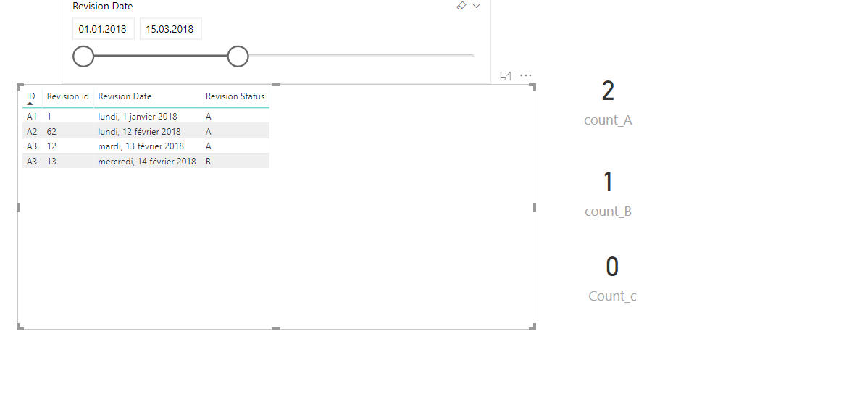Viewport: 865px width, 397px height.
Task: Click the right-middle table resize handle
Action: (535, 206)
